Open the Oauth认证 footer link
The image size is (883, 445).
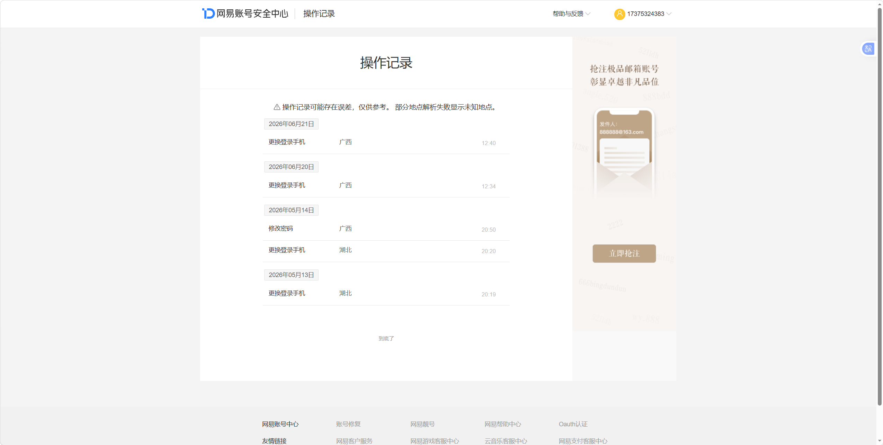pyautogui.click(x=573, y=424)
